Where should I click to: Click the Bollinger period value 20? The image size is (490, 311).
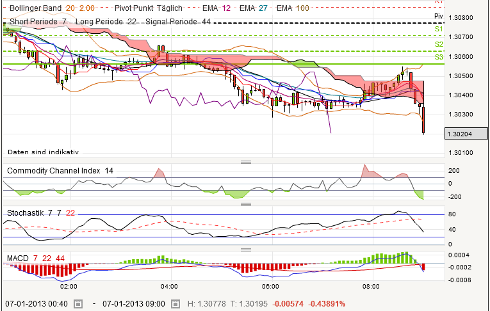pos(70,8)
